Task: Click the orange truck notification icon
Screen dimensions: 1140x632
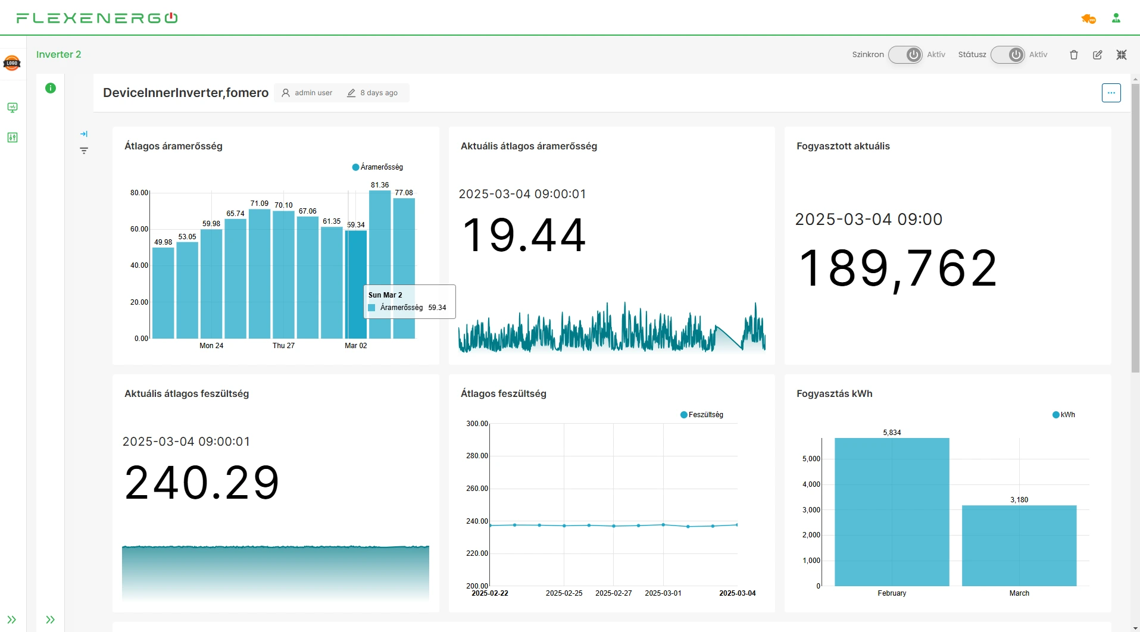Action: point(1088,19)
